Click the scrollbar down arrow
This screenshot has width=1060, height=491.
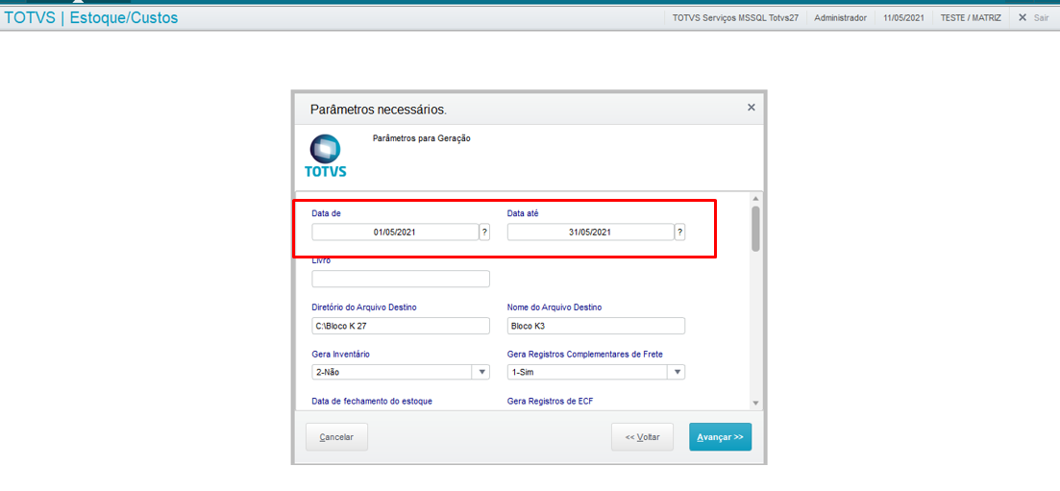(x=755, y=403)
